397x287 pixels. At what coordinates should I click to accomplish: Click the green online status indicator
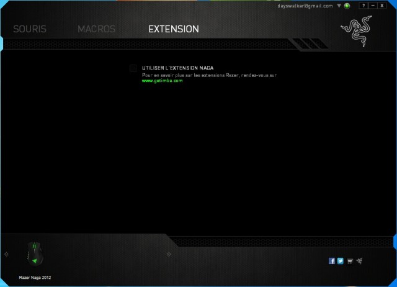tap(347, 6)
